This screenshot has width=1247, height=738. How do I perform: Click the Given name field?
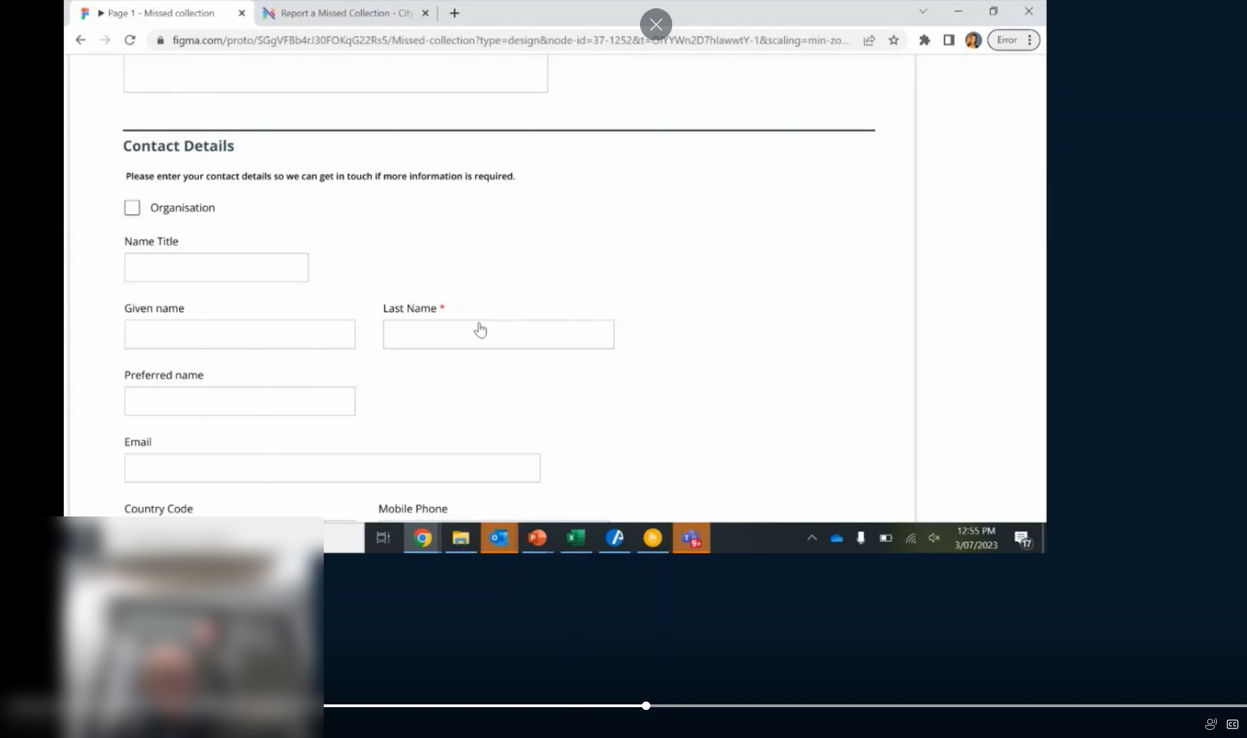(239, 335)
